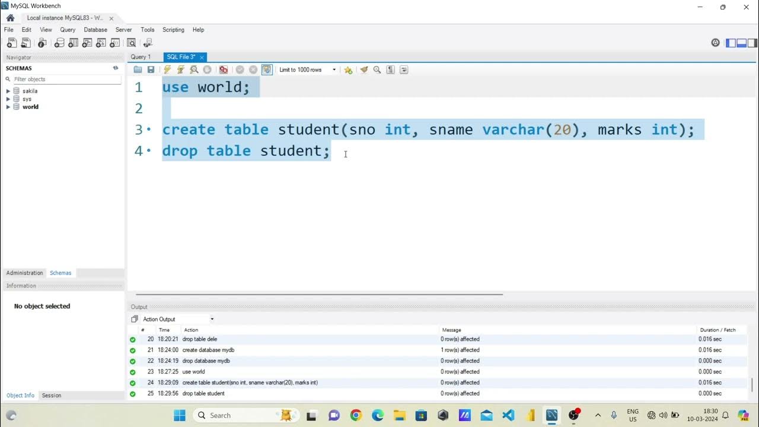The height and width of the screenshot is (427, 759).
Task: Open the Scripting menu
Action: coord(173,30)
